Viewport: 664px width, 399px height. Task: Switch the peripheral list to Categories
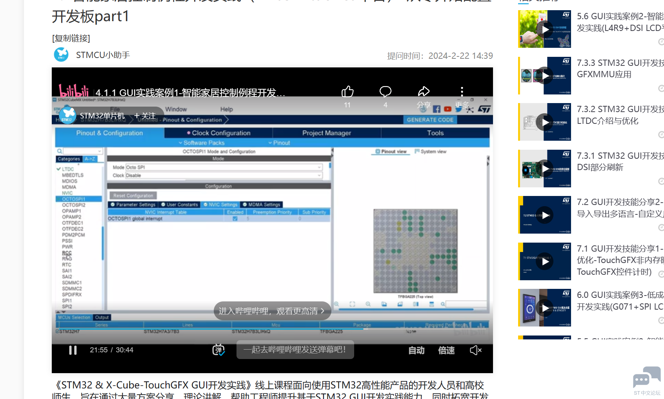point(69,159)
